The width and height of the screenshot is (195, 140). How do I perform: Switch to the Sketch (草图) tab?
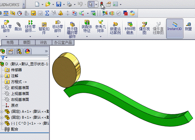tap(27, 42)
